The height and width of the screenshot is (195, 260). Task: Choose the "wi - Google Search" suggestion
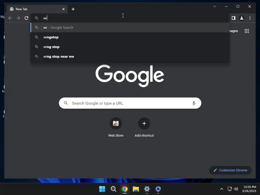[x=130, y=27]
